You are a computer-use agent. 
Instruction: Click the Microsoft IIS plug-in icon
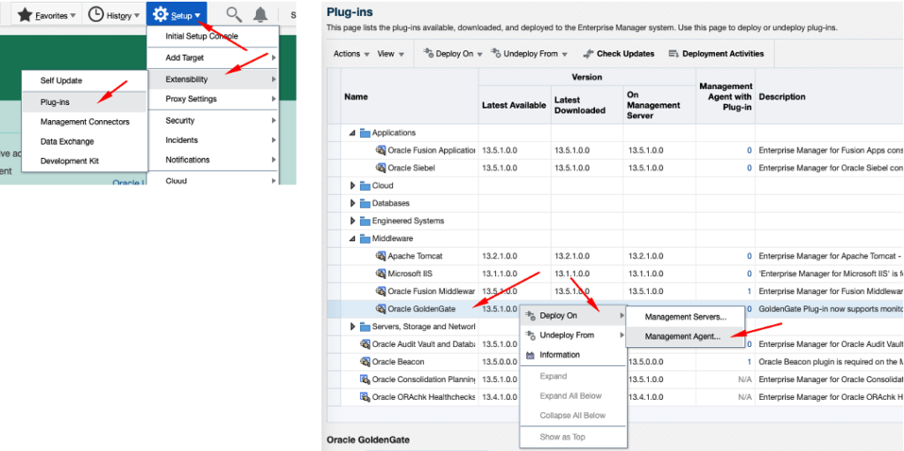pos(380,274)
